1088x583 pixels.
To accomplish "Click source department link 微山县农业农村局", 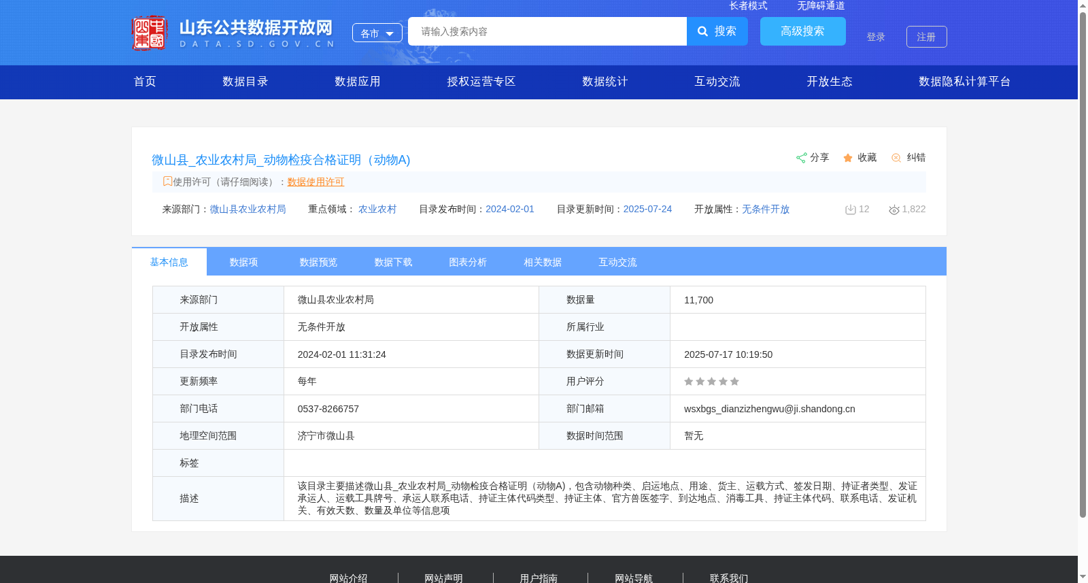I will coord(248,209).
